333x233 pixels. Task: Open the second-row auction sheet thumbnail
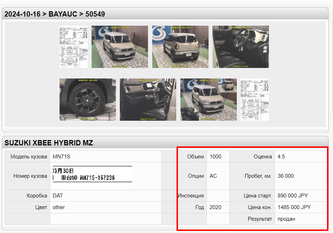coord(255,100)
